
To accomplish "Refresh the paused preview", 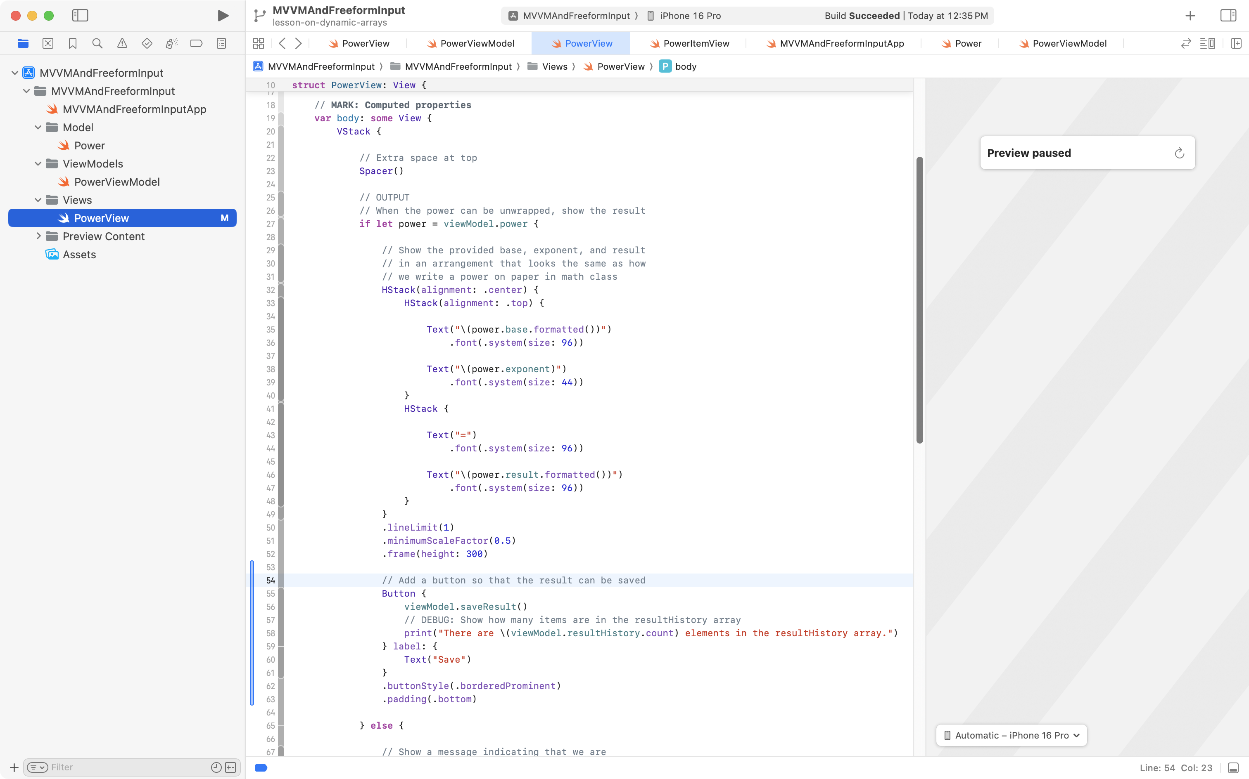I will (x=1179, y=153).
